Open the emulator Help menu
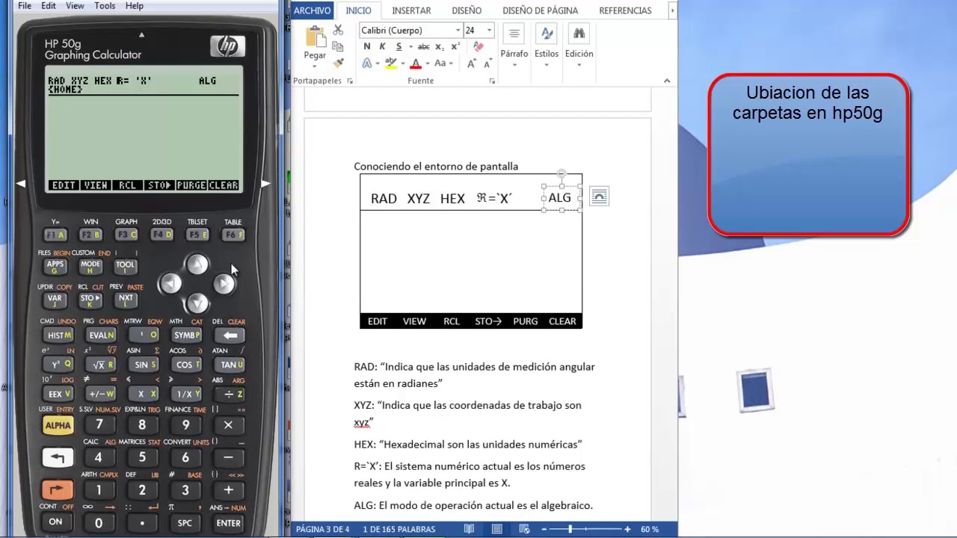 point(135,6)
